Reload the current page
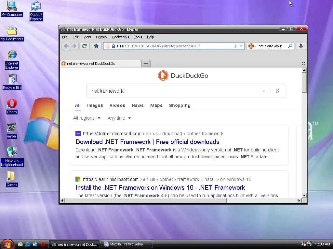 tap(84, 46)
